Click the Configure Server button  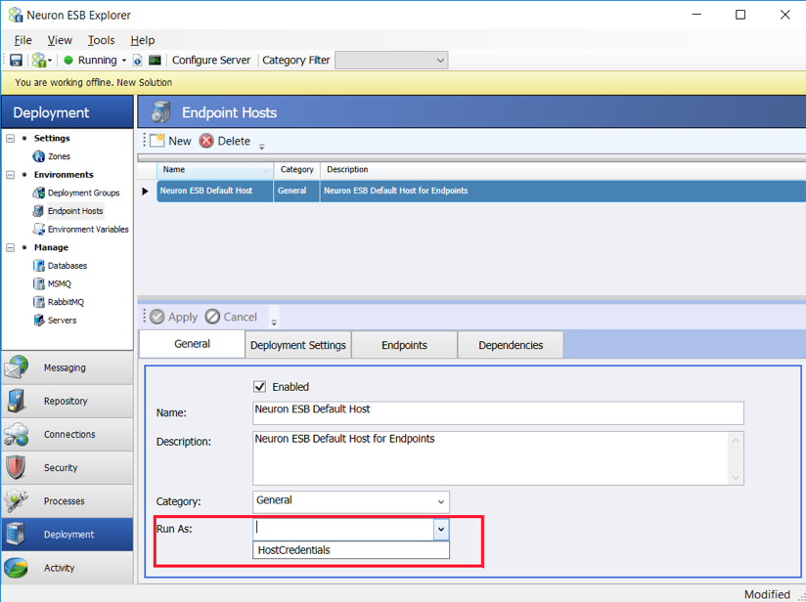pos(211,60)
